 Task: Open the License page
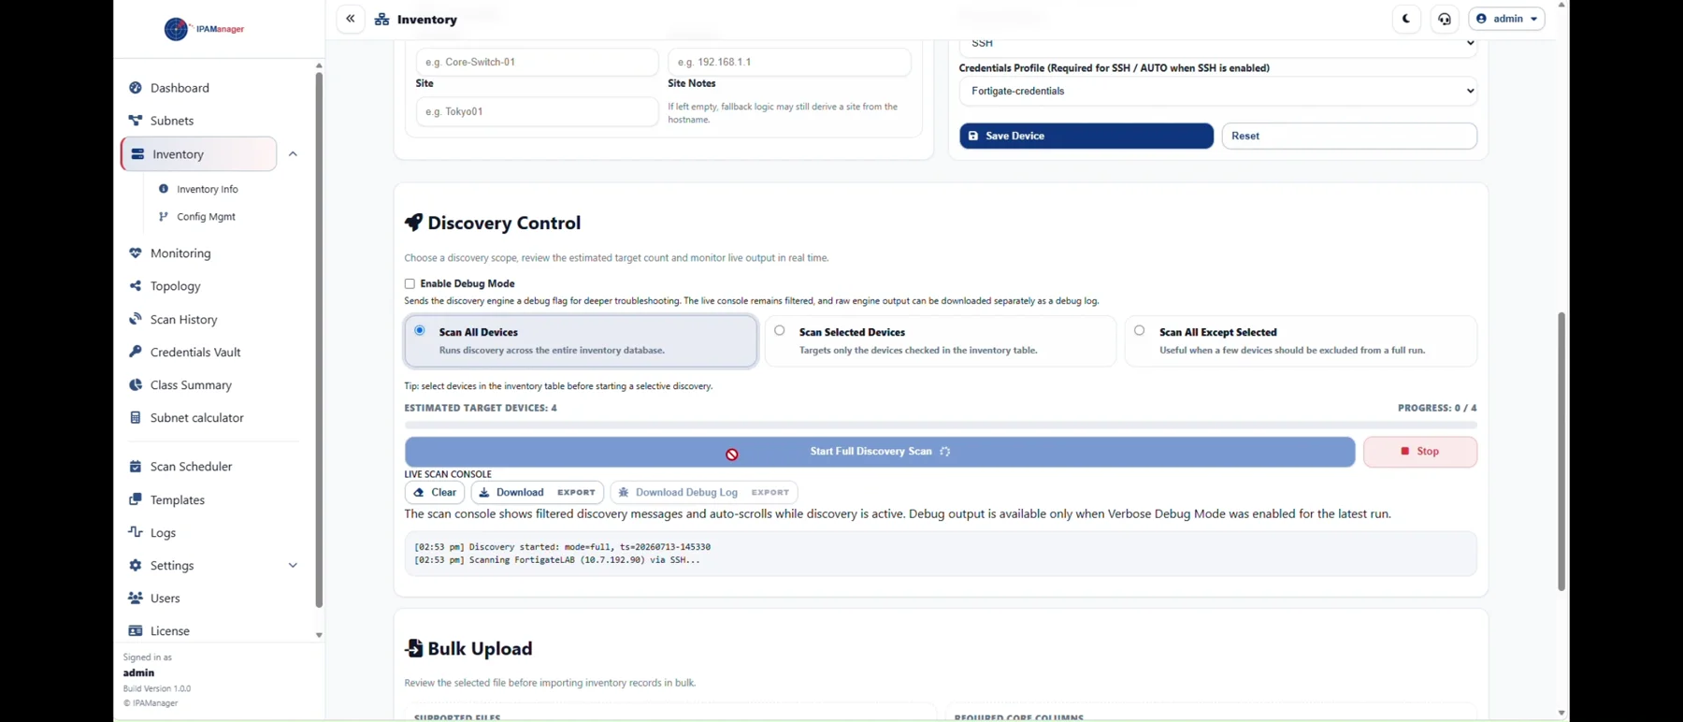[169, 631]
